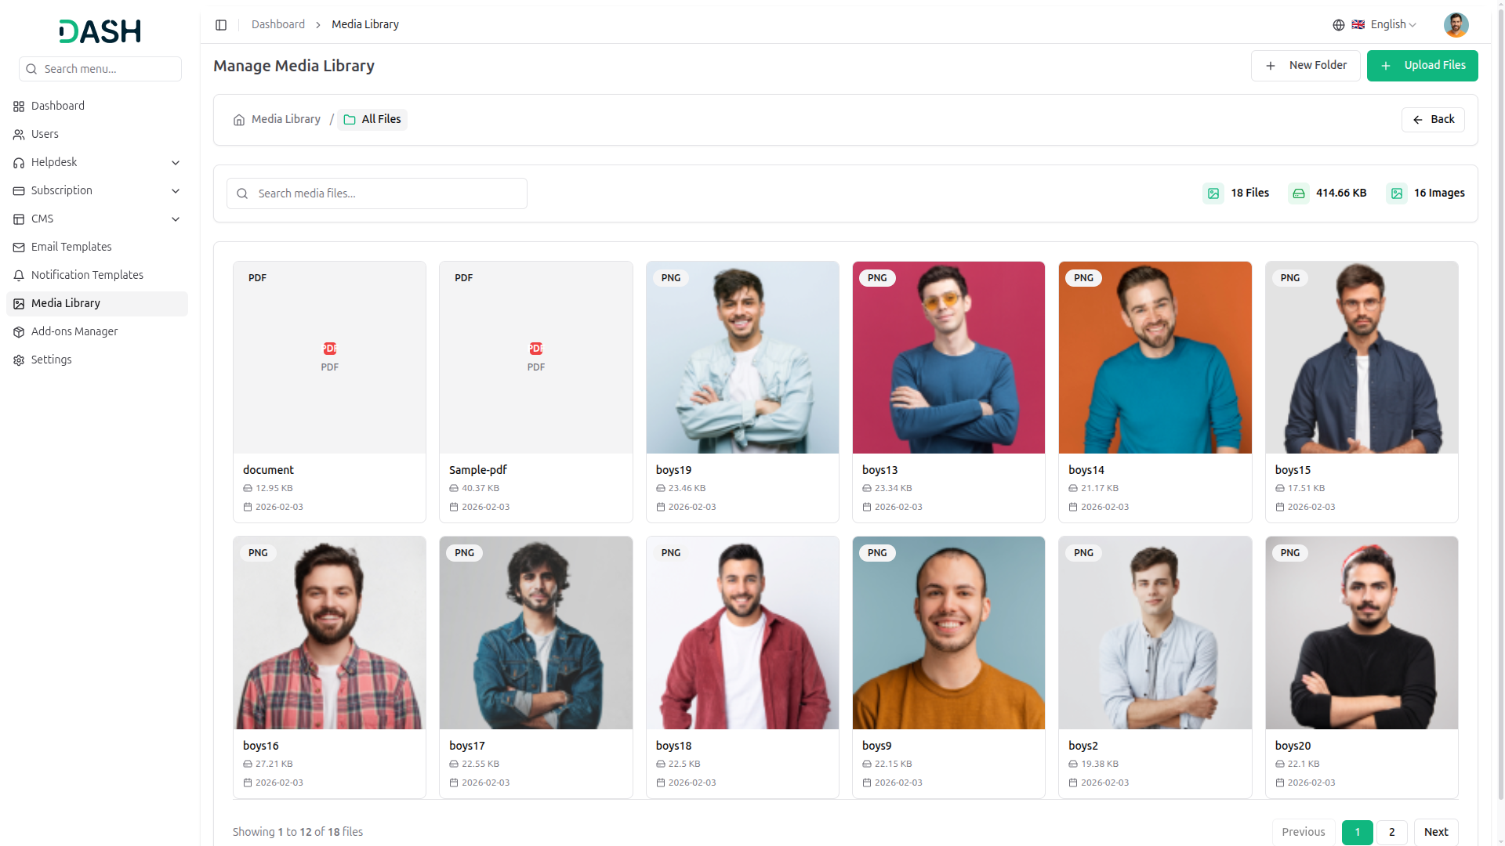Open Email Templates in sidebar

[x=97, y=248]
